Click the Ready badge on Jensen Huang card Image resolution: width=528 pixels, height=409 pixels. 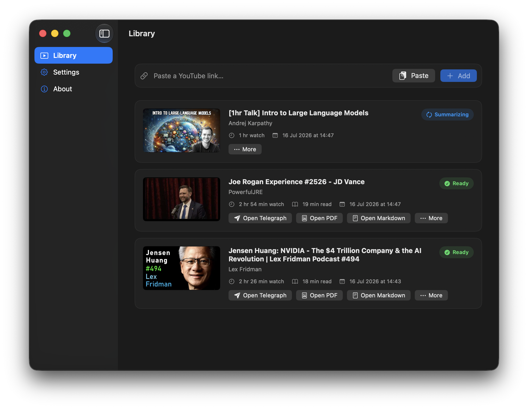[x=457, y=252]
